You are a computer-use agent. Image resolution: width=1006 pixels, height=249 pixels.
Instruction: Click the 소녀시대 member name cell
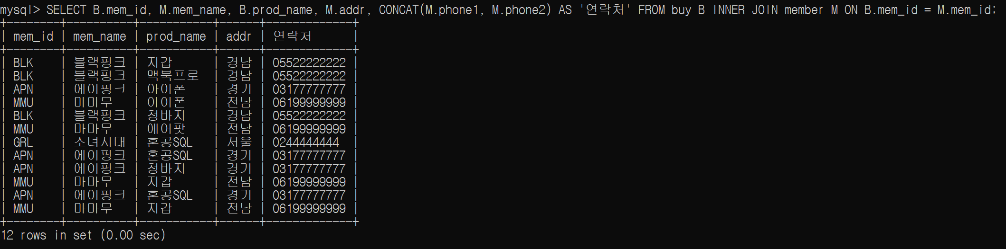(x=100, y=142)
